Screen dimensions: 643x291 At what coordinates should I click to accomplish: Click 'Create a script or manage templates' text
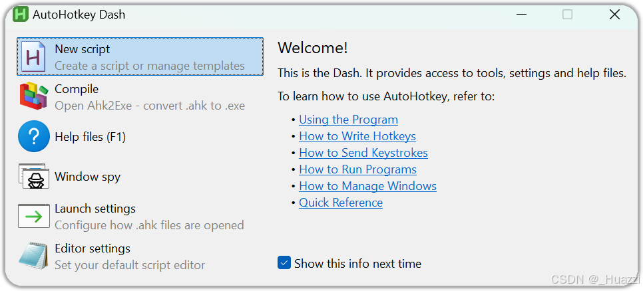point(150,66)
